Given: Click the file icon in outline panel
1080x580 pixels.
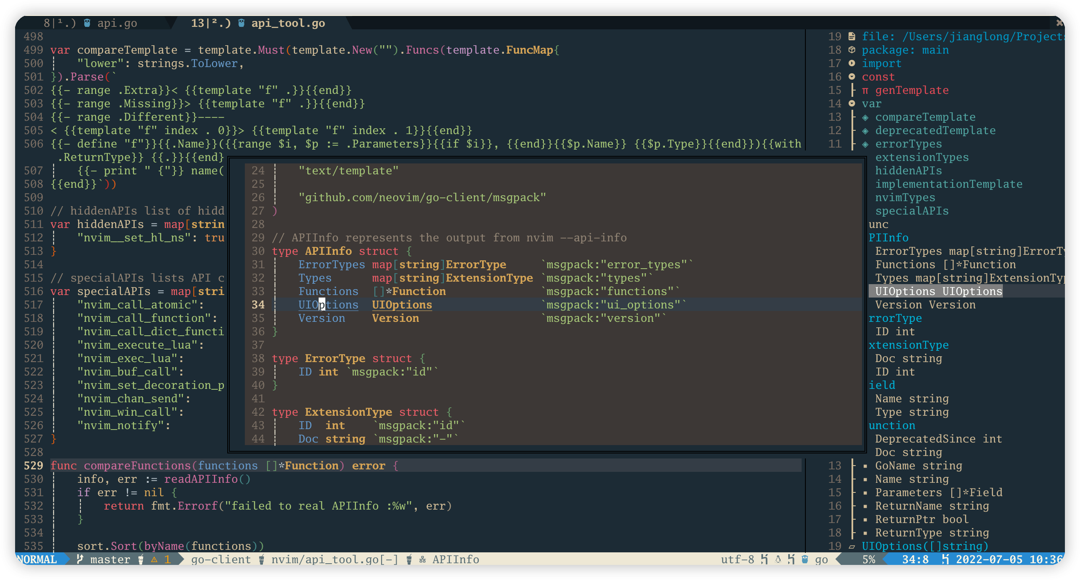Looking at the screenshot, I should [852, 36].
